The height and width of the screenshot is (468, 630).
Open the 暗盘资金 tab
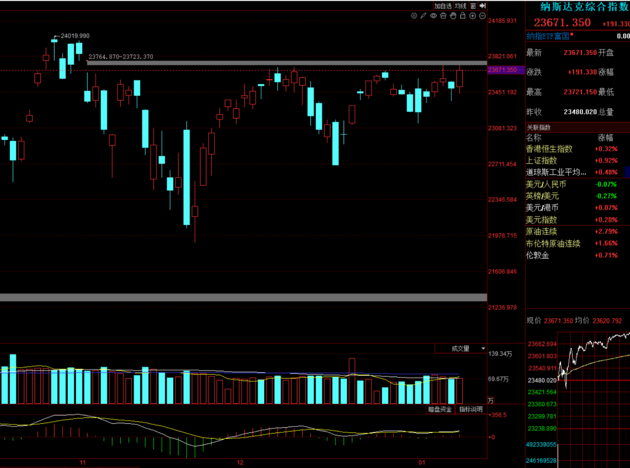click(x=440, y=409)
